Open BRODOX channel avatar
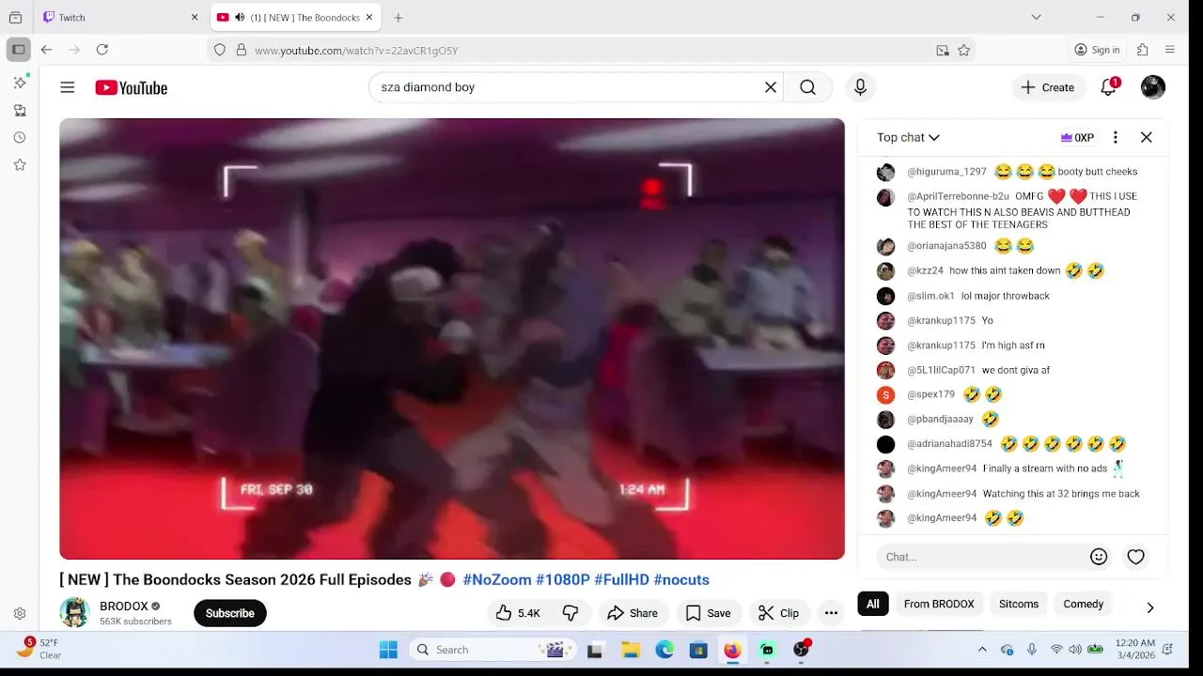This screenshot has height=676, width=1203. [74, 612]
